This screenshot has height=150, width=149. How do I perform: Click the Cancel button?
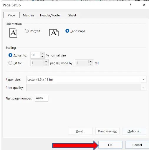137,145
